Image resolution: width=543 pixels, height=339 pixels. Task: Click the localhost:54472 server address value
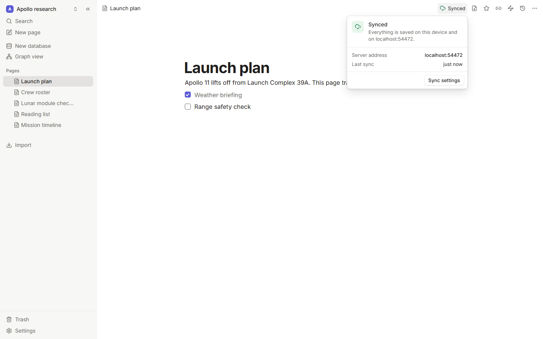point(443,55)
